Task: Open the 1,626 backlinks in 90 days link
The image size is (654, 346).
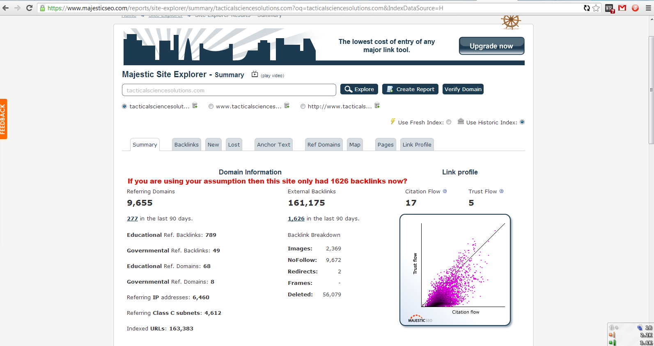Action: 296,218
